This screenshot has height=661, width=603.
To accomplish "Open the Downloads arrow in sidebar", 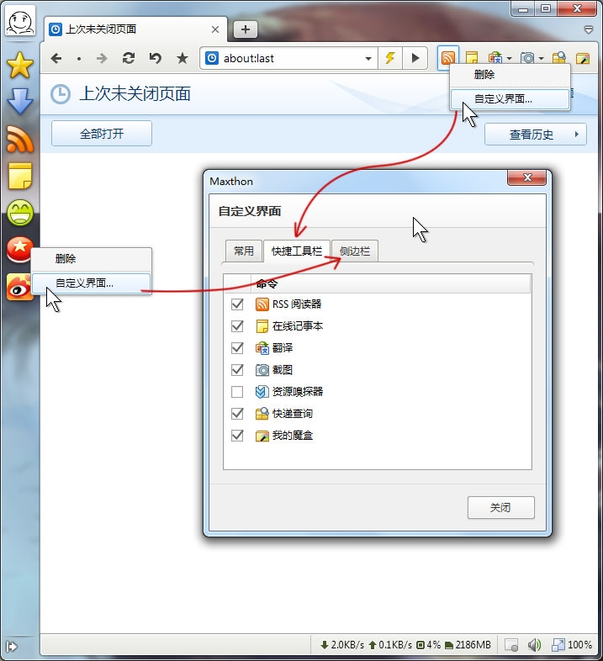I will pyautogui.click(x=20, y=101).
